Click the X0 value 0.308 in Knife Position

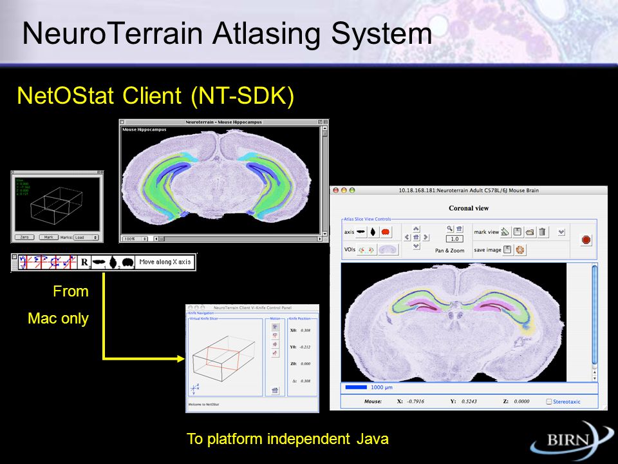(x=305, y=330)
